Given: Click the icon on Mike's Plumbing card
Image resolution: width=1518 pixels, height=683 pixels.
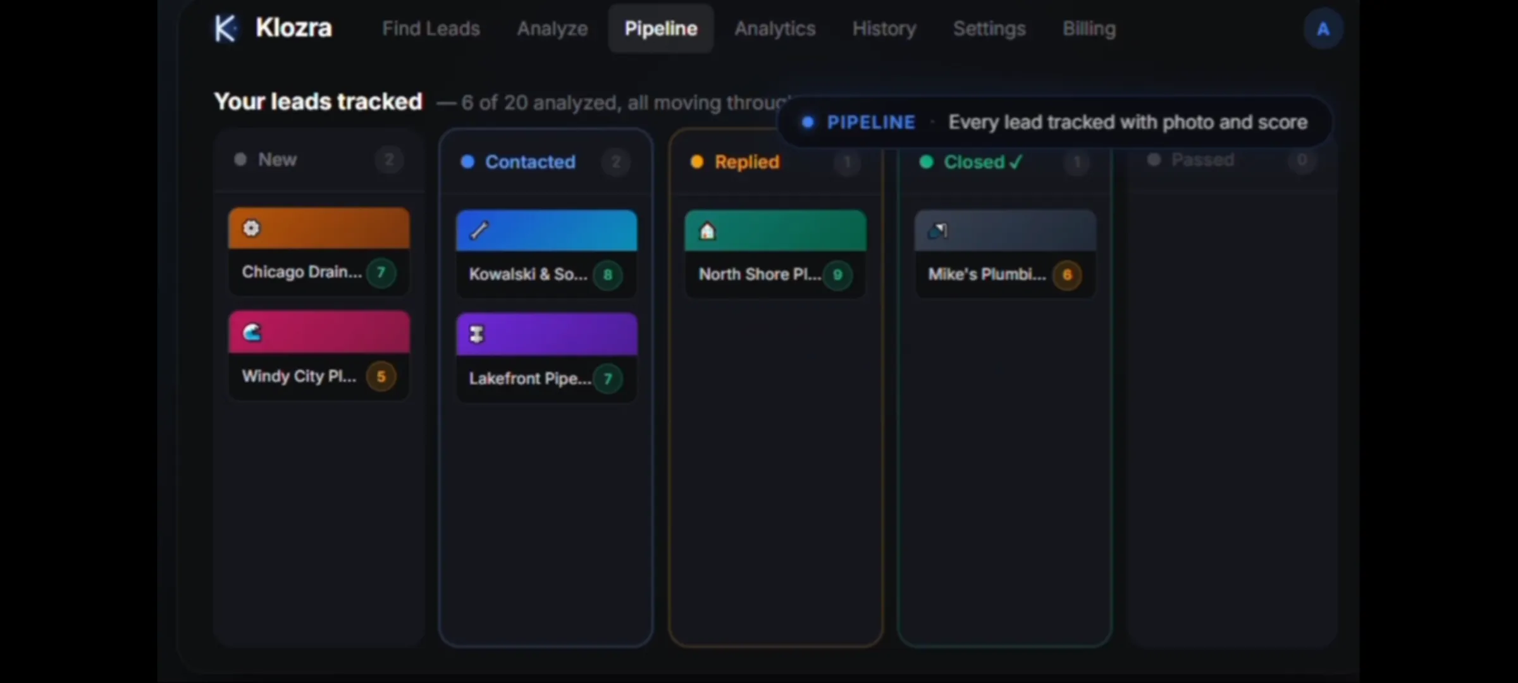Looking at the screenshot, I should pos(937,231).
